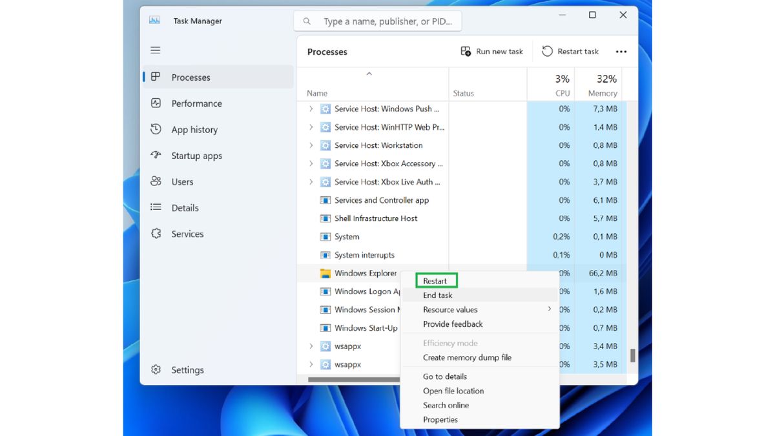Expand the wsappx process group
Image resolution: width=775 pixels, height=436 pixels.
click(x=311, y=346)
